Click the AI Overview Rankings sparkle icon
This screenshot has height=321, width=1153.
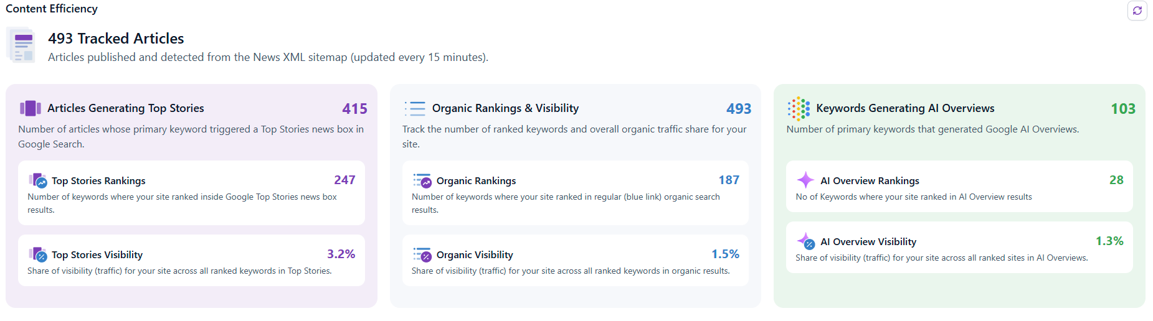click(805, 180)
